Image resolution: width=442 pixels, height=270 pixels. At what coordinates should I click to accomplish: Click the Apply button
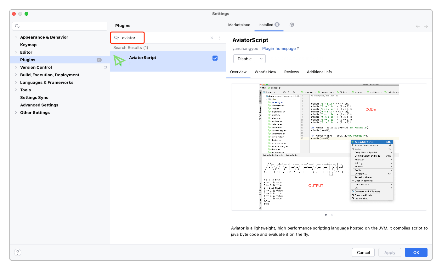pos(390,252)
